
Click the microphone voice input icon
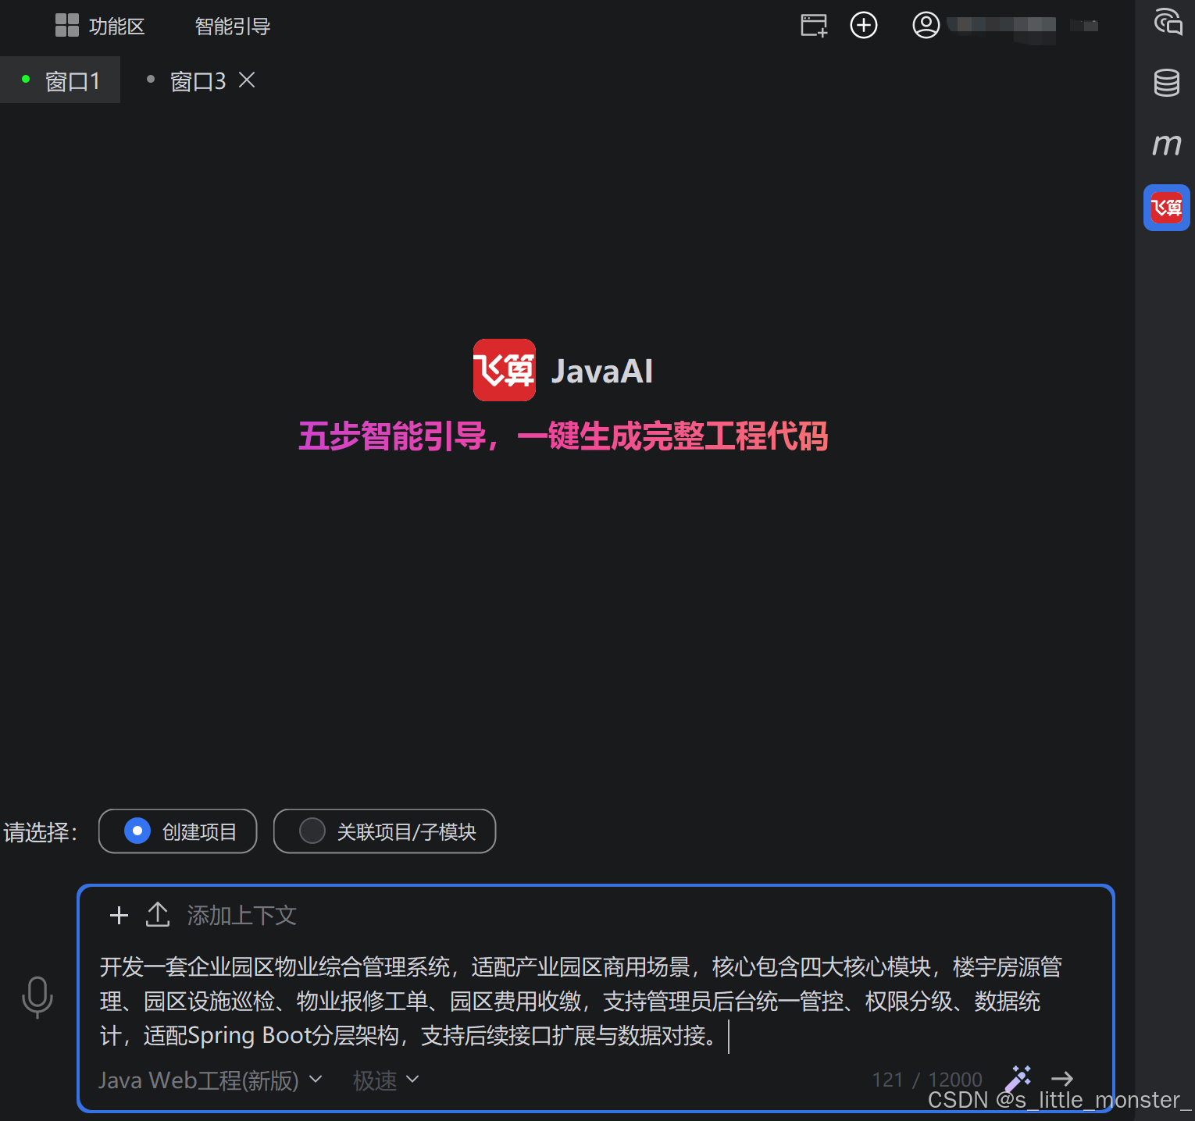pyautogui.click(x=37, y=998)
